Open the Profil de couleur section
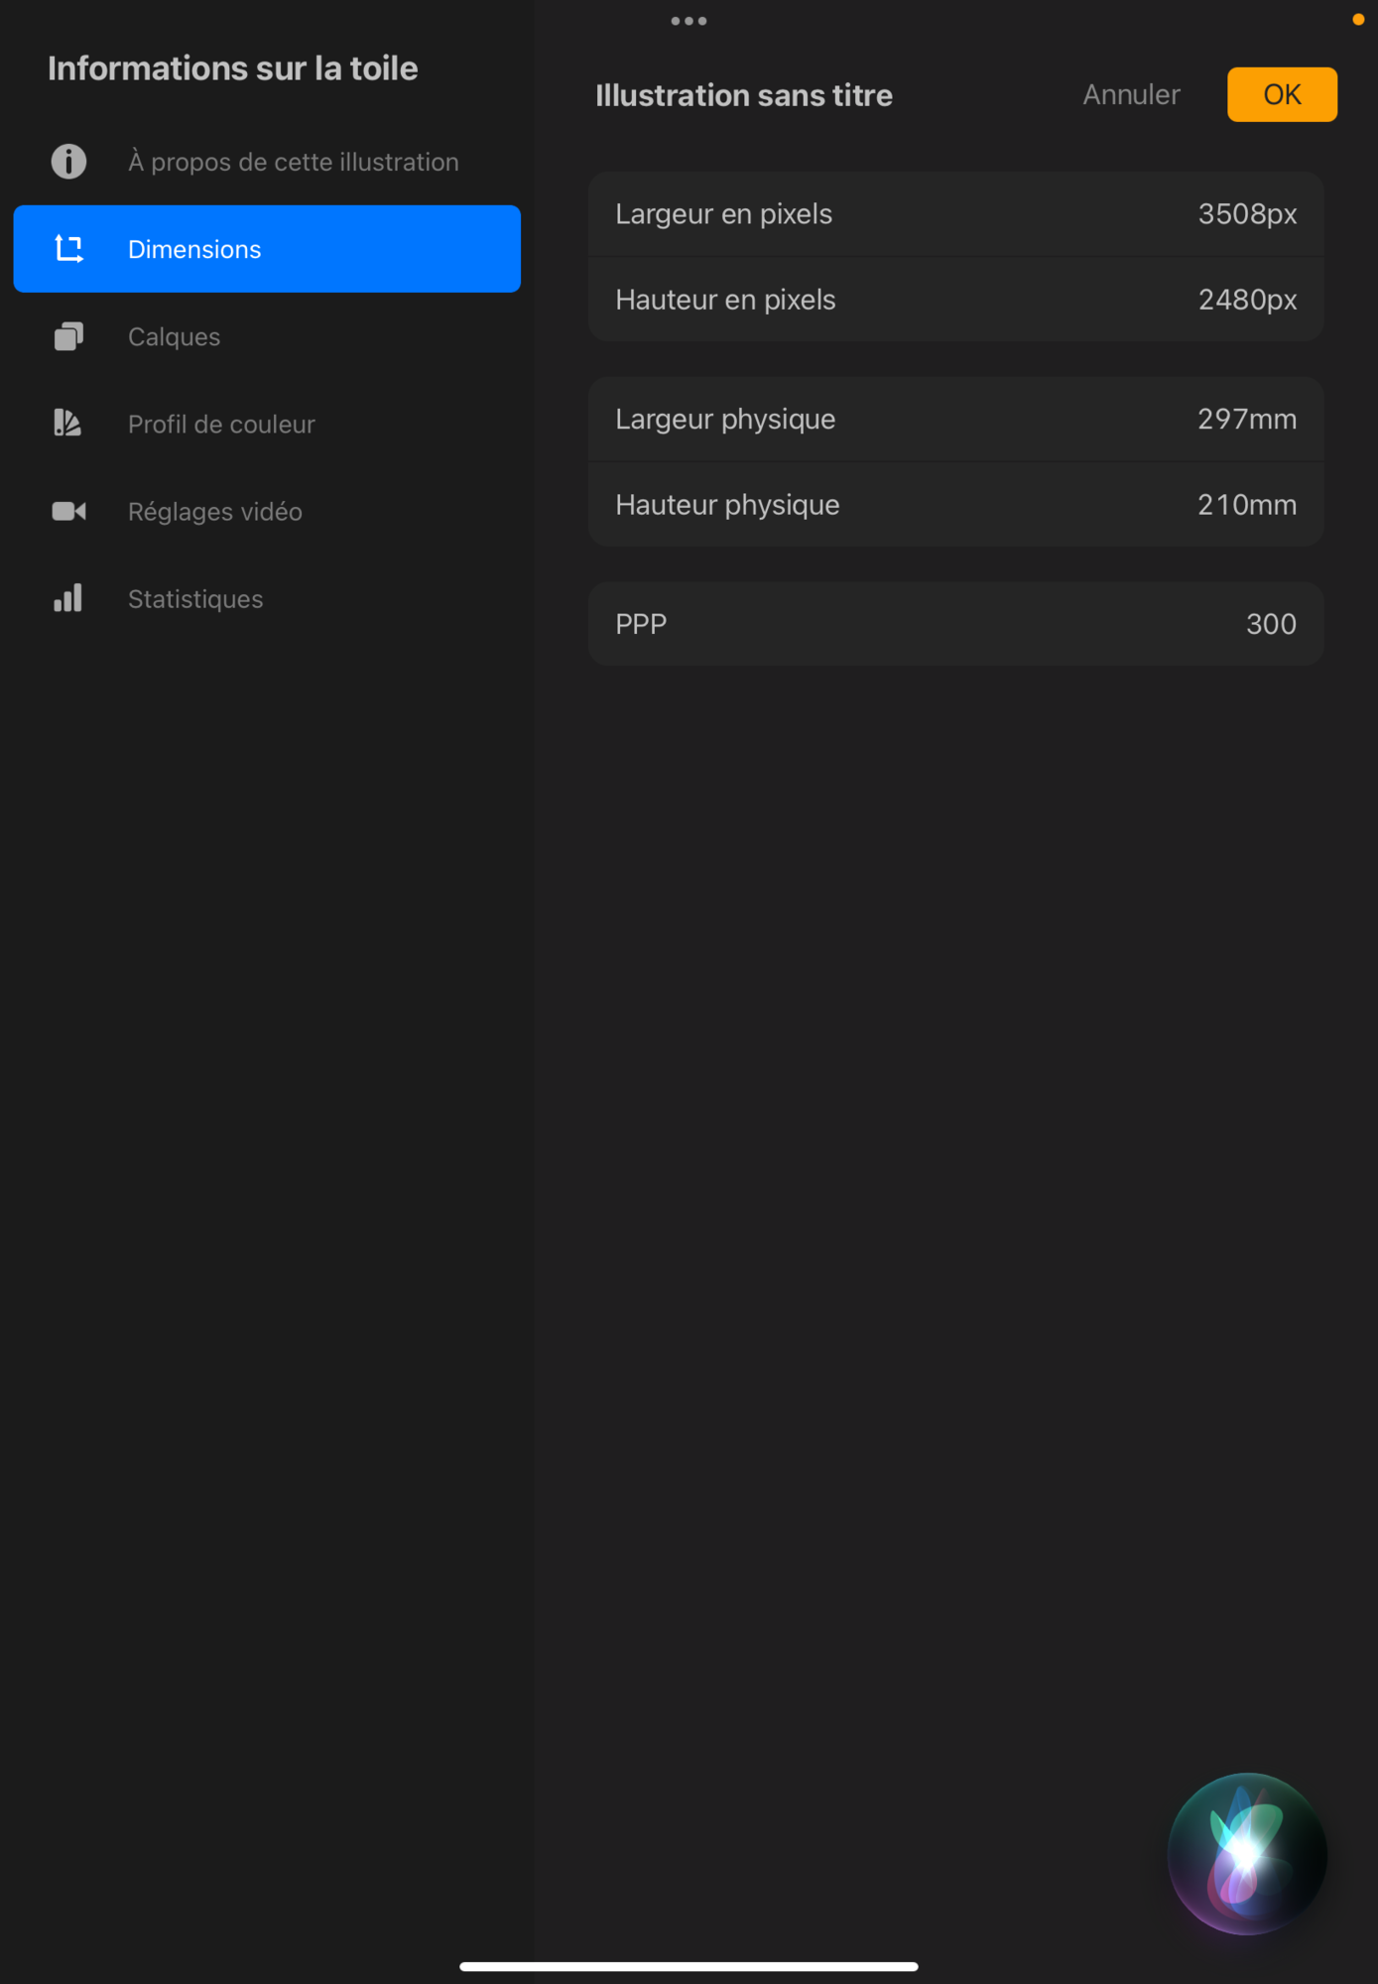Image resolution: width=1378 pixels, height=1984 pixels. tap(221, 424)
